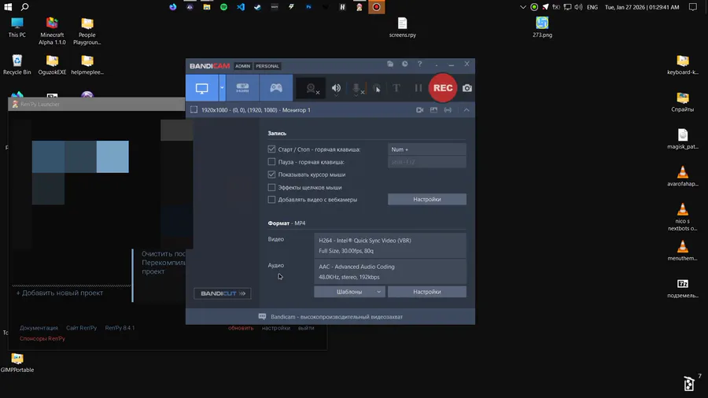Open Steam from taskbar
This screenshot has height=398, width=708.
(x=257, y=7)
